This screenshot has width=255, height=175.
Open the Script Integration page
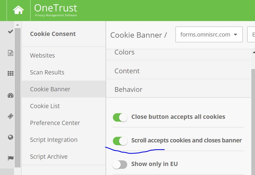click(53, 140)
